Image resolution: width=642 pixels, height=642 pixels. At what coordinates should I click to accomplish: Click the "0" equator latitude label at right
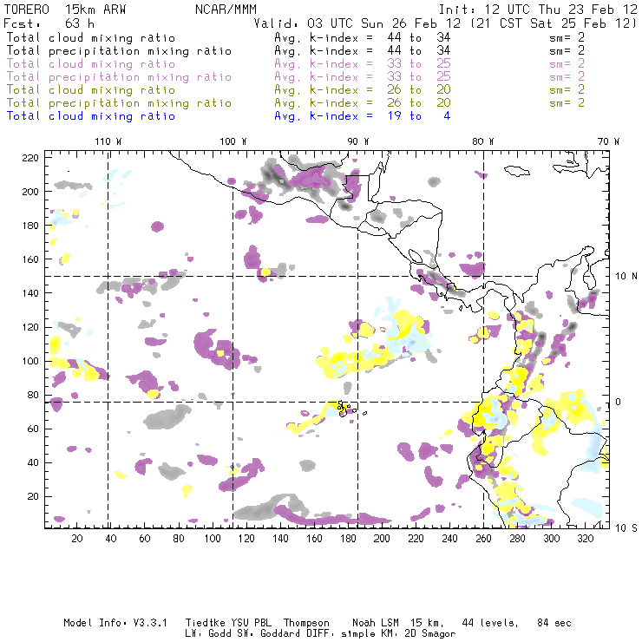(x=618, y=402)
